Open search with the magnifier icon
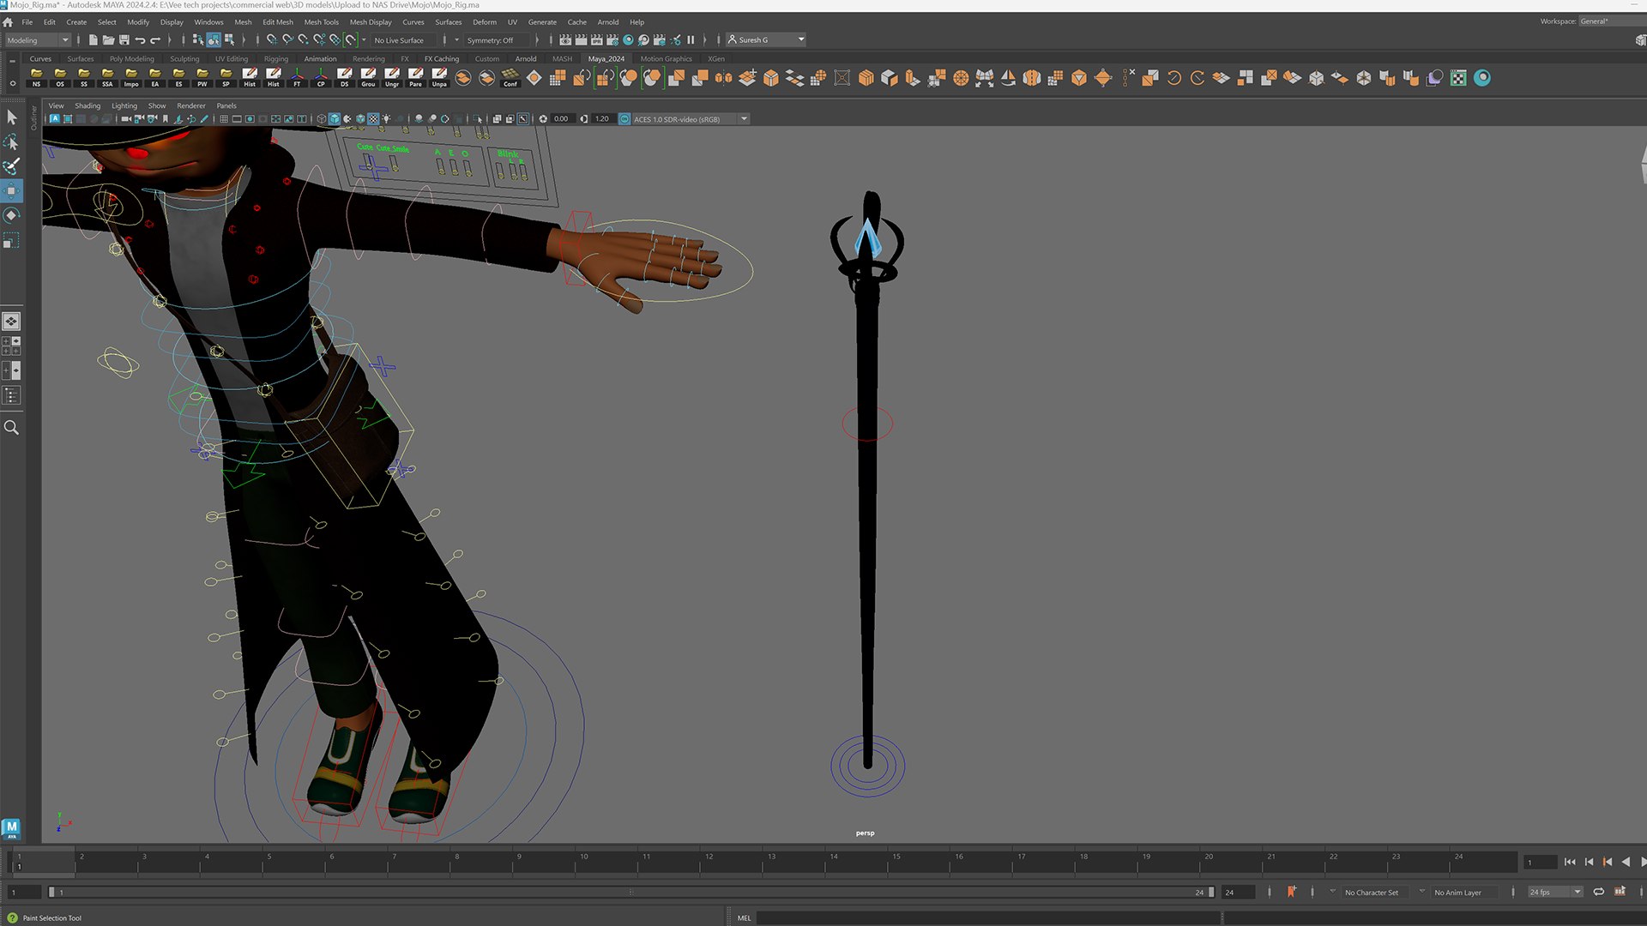The image size is (1647, 926). (x=11, y=427)
